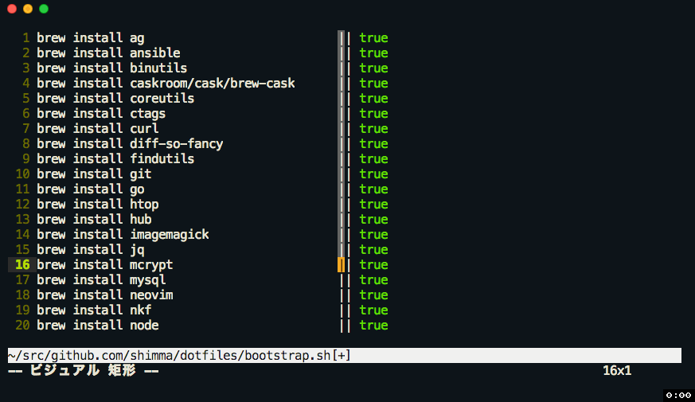Click line number 1 in the gutter
This screenshot has width=695, height=402.
tap(26, 38)
